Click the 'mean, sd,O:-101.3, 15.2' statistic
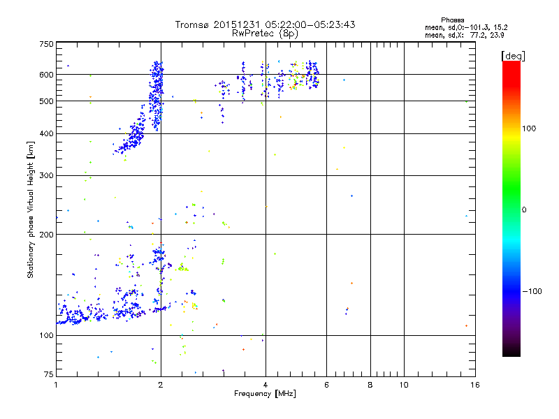This screenshot has height=419, width=559. click(466, 27)
